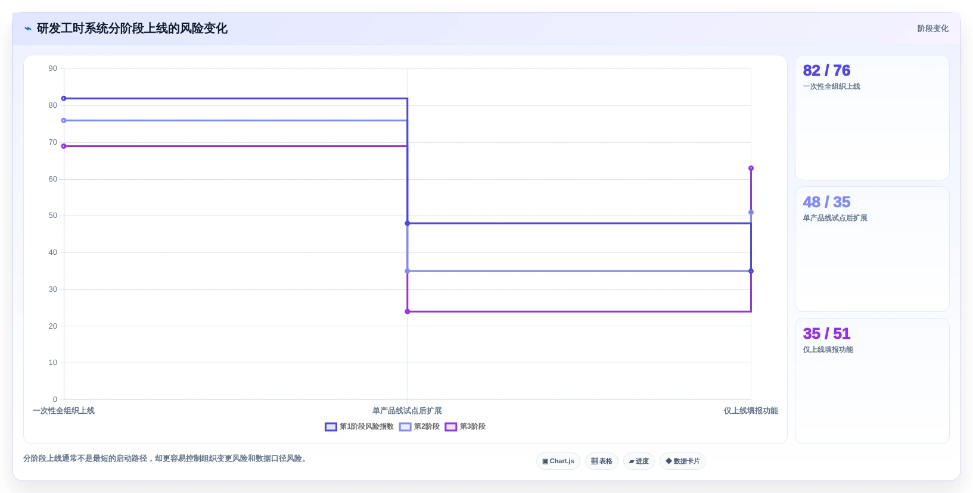This screenshot has width=973, height=493.
Task: Click the 第3阶段 legend color box
Action: [x=451, y=427]
